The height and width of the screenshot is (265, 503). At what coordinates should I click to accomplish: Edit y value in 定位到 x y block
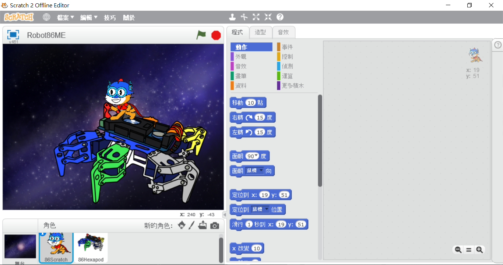(284, 195)
